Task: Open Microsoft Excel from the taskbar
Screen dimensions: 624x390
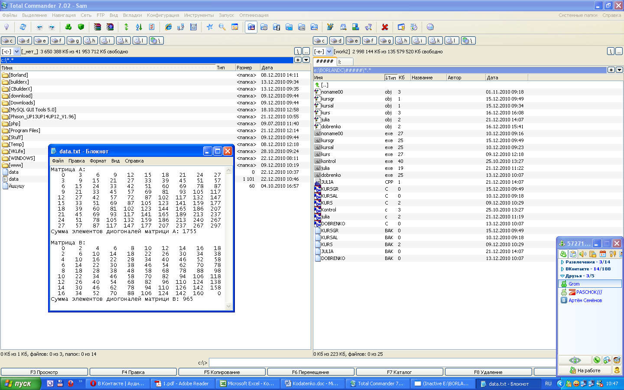Action: pyautogui.click(x=247, y=383)
